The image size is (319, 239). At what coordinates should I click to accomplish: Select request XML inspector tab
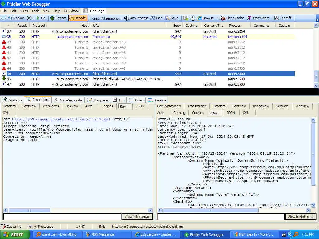[6, 113]
